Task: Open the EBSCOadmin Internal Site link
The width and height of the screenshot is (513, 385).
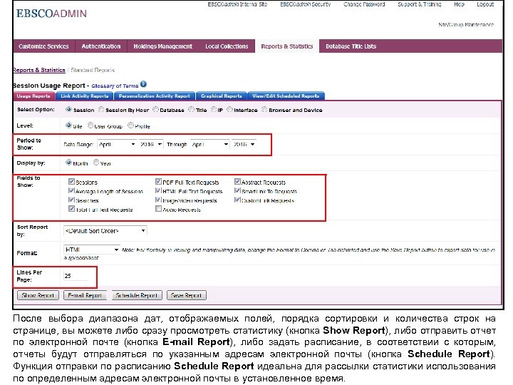Action: [x=237, y=4]
